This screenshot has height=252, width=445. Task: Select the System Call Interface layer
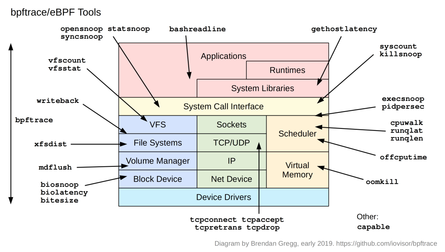pyautogui.click(x=223, y=106)
